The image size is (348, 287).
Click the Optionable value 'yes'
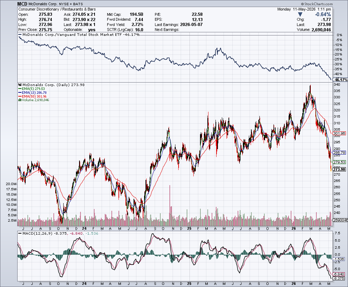pyautogui.click(x=92, y=30)
